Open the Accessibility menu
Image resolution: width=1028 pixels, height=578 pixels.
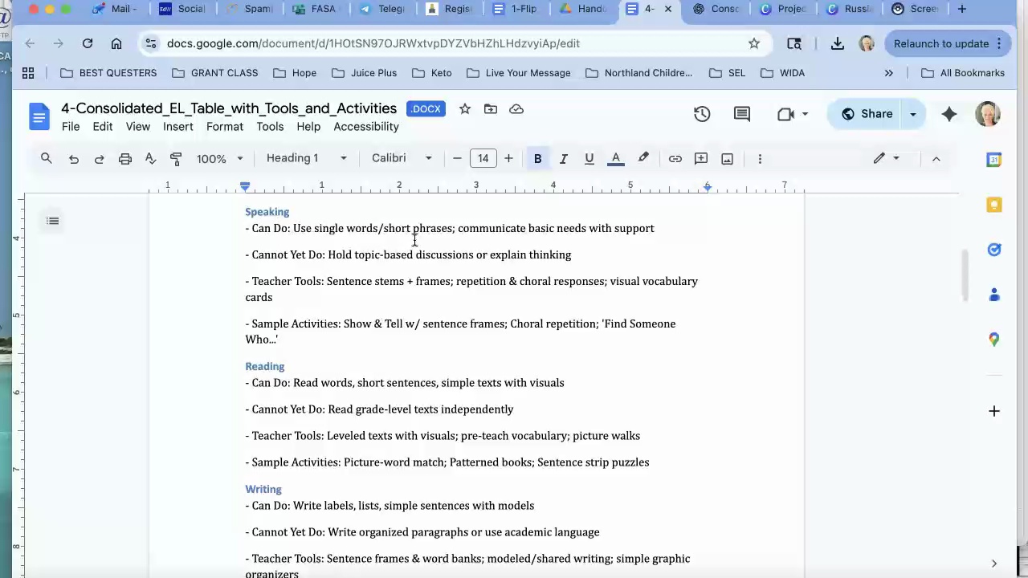[366, 127]
